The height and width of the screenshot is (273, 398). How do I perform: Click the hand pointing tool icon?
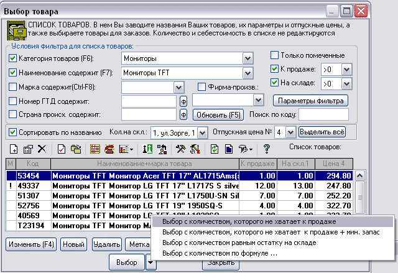pos(243,149)
